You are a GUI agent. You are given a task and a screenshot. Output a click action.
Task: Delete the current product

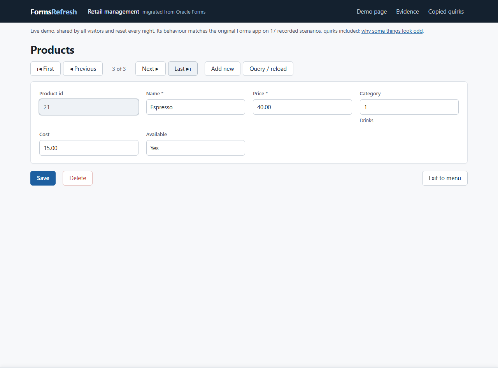click(78, 178)
